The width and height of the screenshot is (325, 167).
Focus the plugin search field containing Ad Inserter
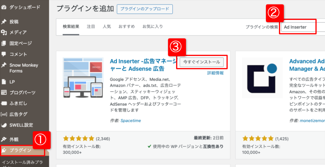(298, 27)
